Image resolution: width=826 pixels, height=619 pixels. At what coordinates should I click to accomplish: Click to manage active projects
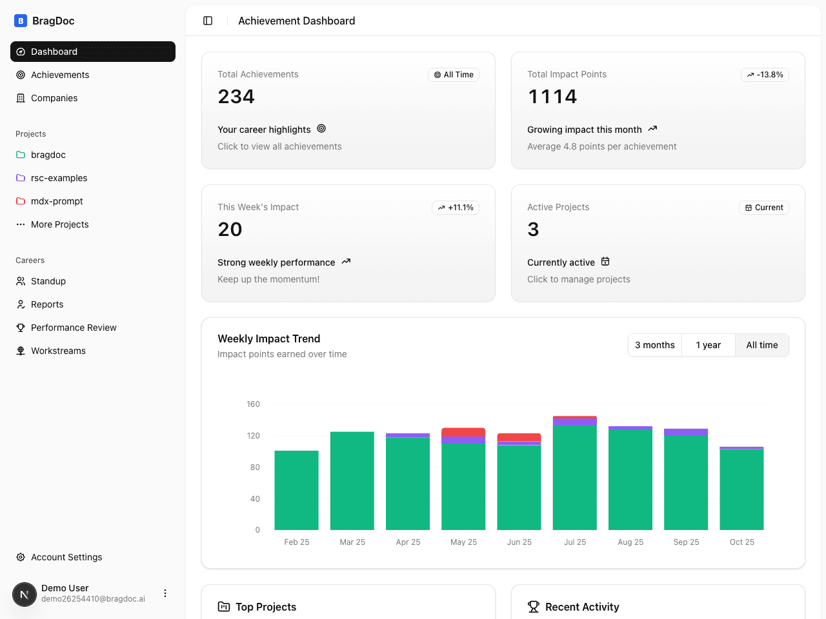579,279
